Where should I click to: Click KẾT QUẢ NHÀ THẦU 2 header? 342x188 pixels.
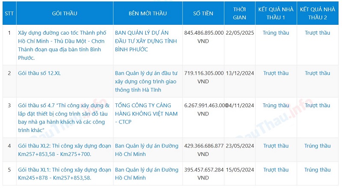pos(318,13)
